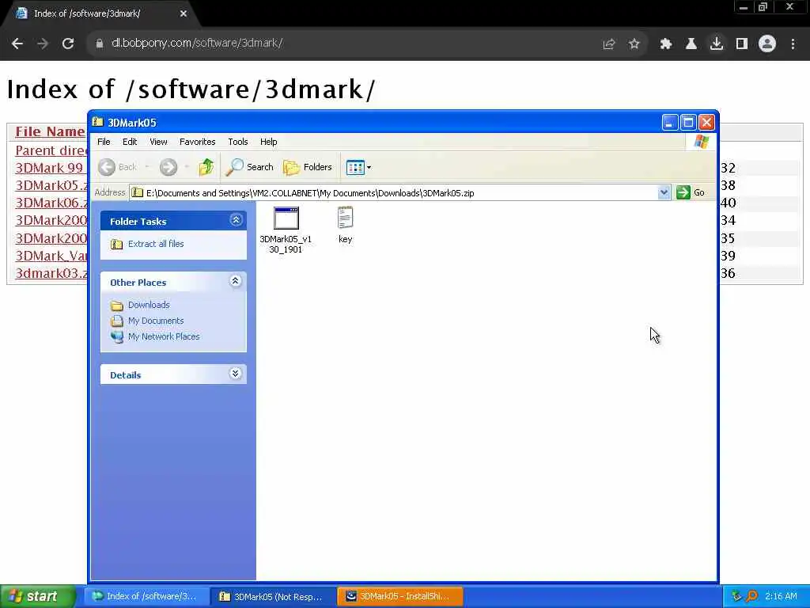Open Chrome three-dot menu
The height and width of the screenshot is (608, 810).
[793, 44]
